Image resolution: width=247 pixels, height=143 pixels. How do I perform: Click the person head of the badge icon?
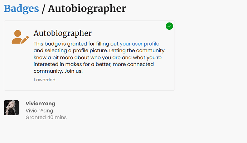18,33
